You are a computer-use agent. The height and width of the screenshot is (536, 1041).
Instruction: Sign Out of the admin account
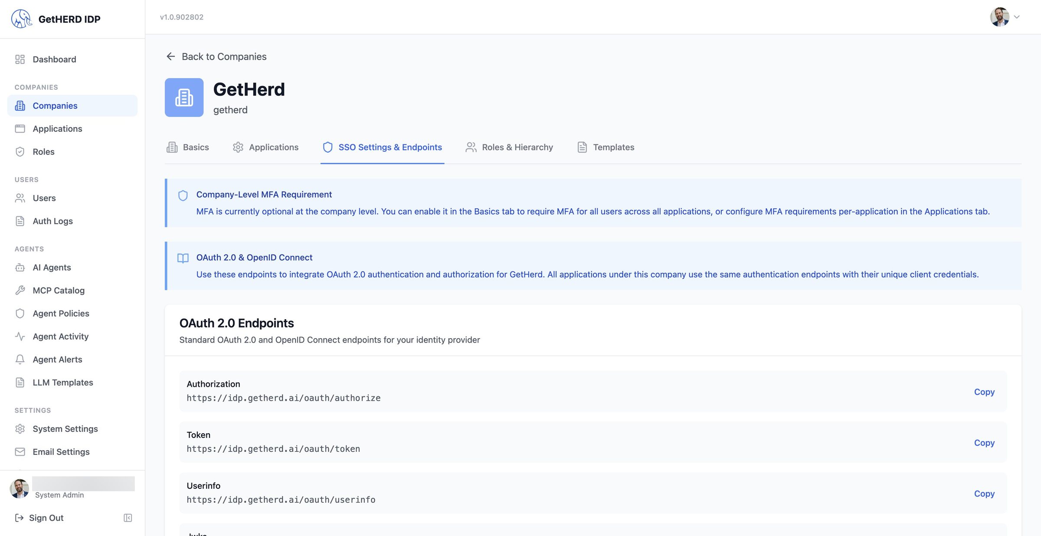(39, 518)
